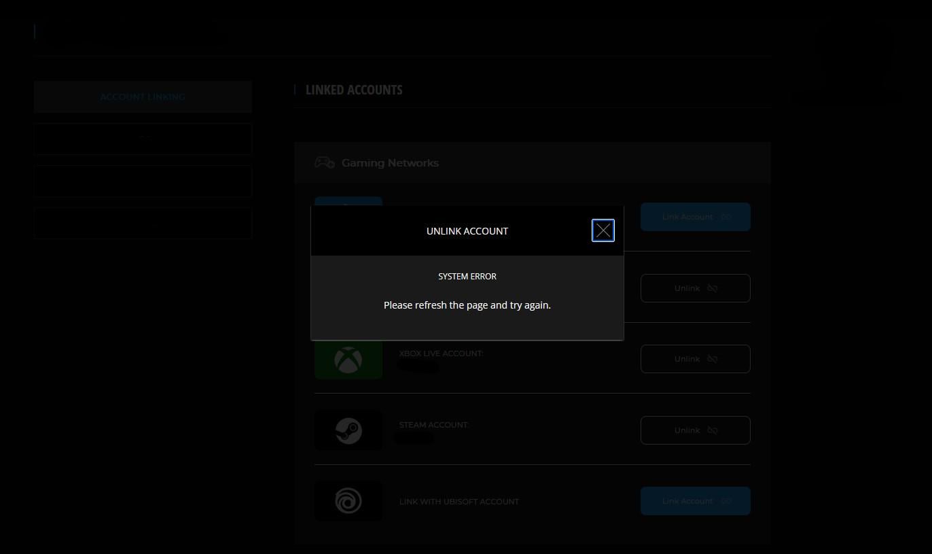Viewport: 932px width, 554px height.
Task: Click the System Error heading in dialog
Action: [467, 277]
